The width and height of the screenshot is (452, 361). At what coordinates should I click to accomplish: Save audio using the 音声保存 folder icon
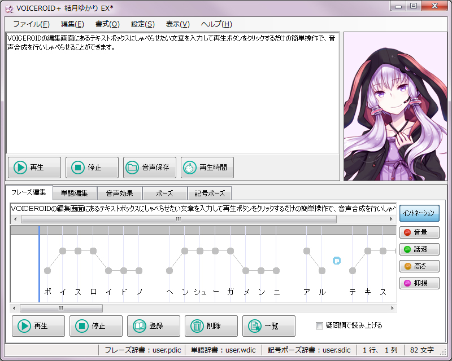click(x=150, y=168)
